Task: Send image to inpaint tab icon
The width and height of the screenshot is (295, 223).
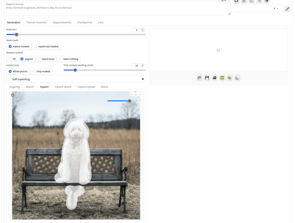Action: [222, 78]
